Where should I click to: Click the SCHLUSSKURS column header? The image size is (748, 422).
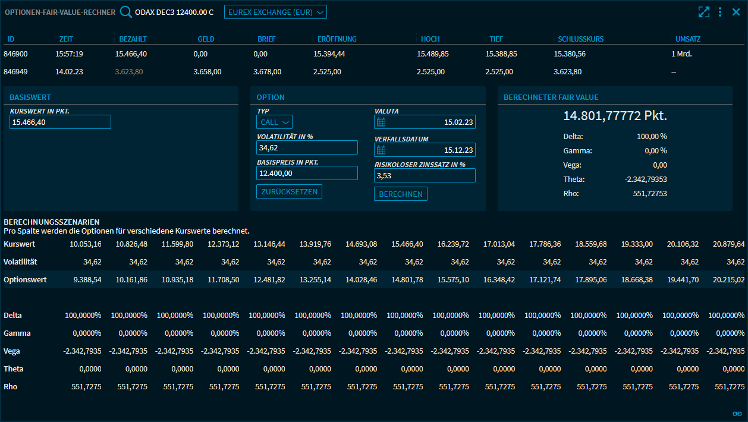pos(580,39)
